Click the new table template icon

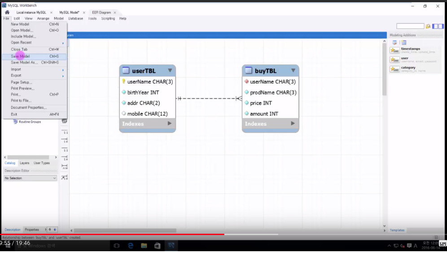(404, 43)
